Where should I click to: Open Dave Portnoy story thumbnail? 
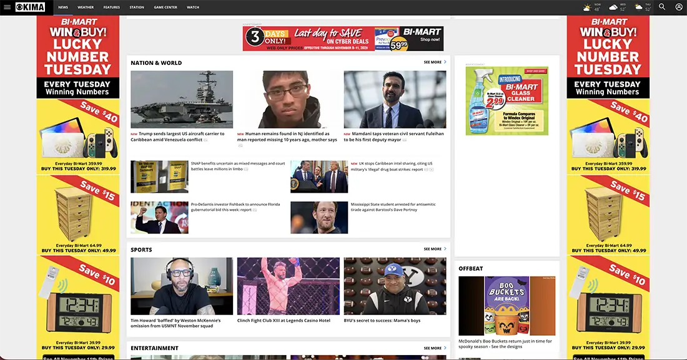click(319, 217)
